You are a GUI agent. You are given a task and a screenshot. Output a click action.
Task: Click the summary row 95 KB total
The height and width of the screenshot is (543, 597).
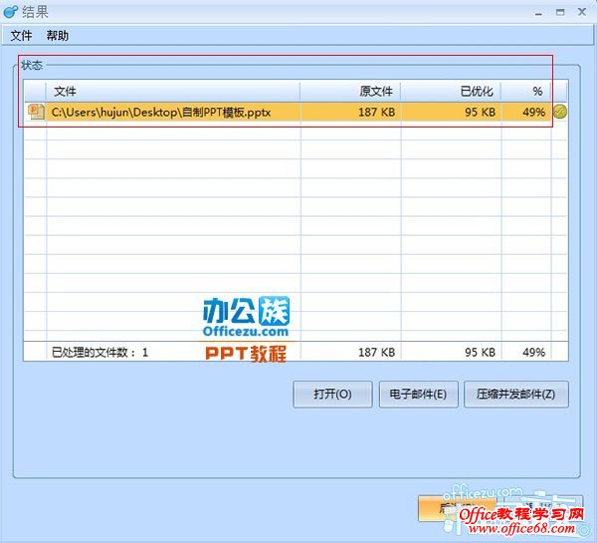pyautogui.click(x=480, y=353)
